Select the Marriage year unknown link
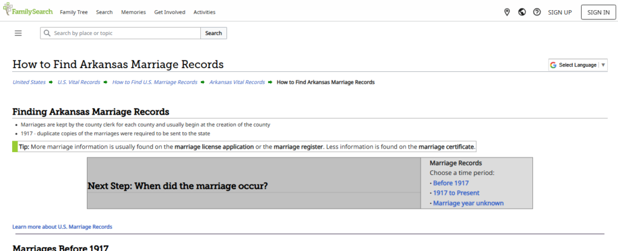618x251 pixels. coord(468,203)
